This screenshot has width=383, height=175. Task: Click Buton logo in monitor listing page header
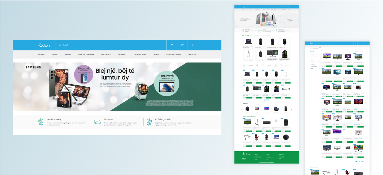pos(312,43)
